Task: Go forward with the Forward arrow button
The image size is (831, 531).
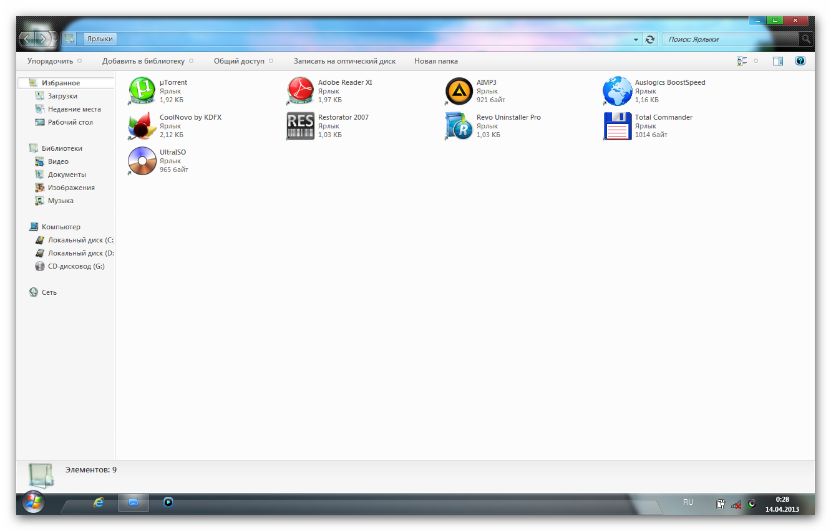Action: (42, 39)
